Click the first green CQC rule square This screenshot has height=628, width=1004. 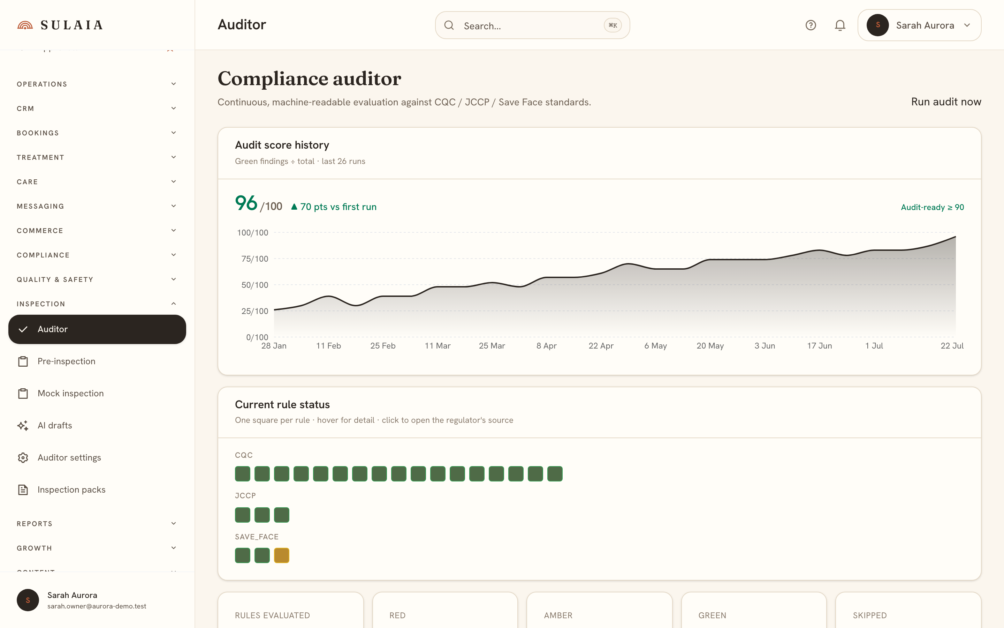coord(243,474)
